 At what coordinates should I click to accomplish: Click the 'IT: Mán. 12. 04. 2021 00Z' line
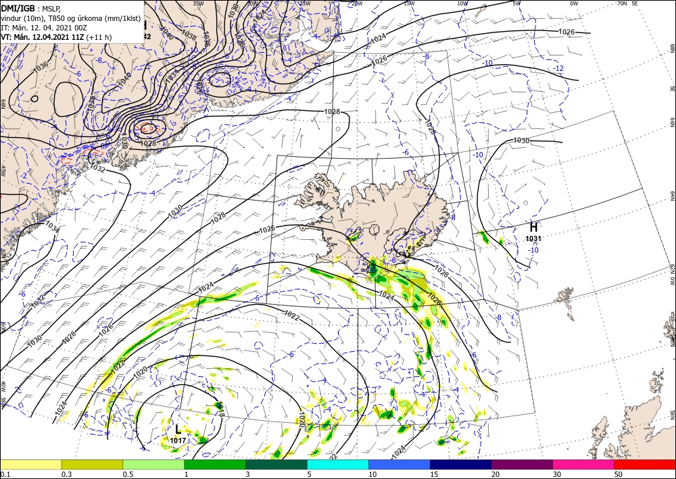(x=45, y=28)
